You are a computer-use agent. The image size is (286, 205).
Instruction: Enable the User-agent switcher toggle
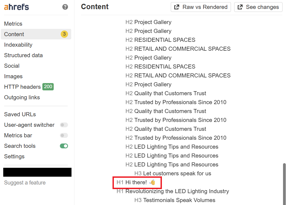coord(64,125)
